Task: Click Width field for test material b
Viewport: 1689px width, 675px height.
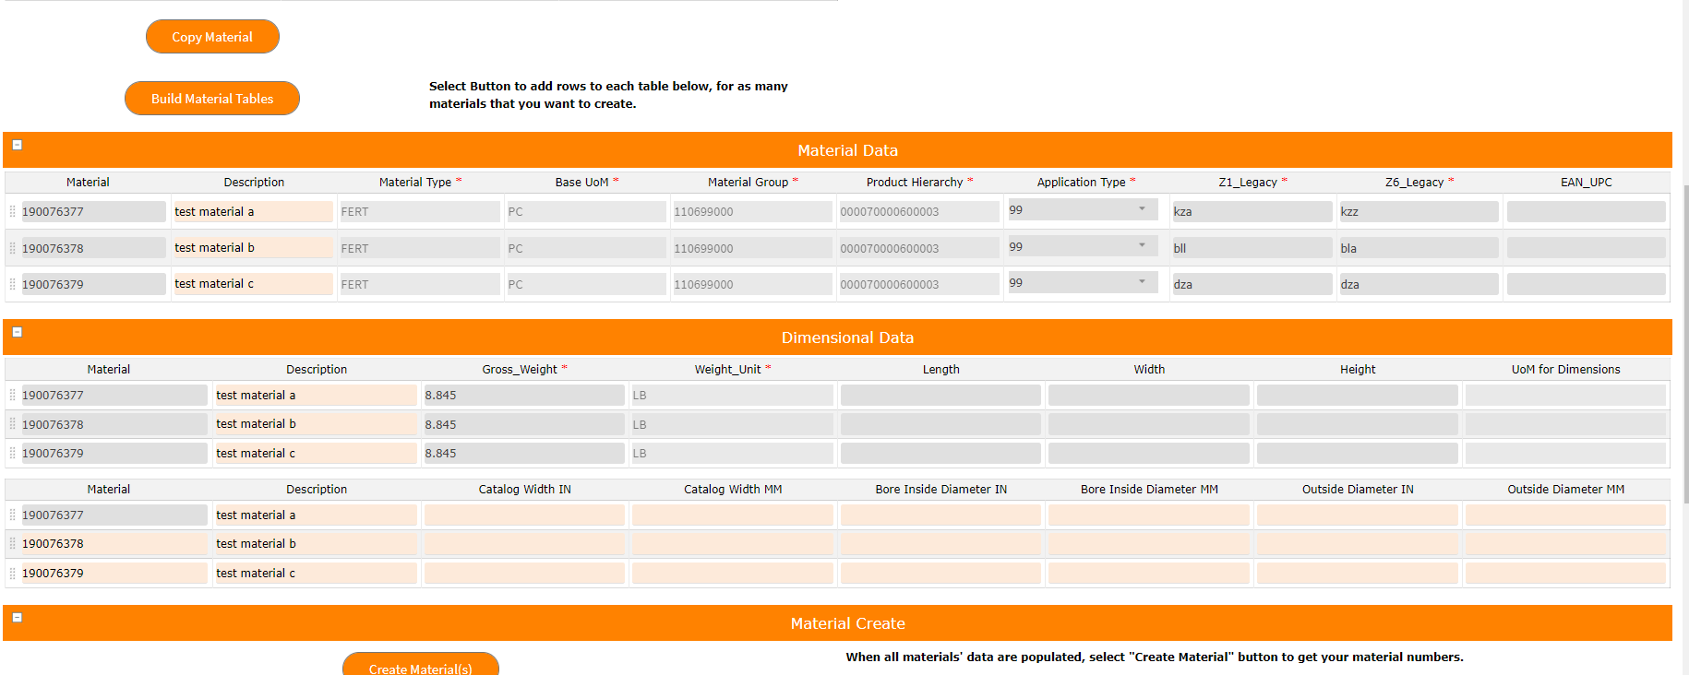Action: tap(1149, 424)
